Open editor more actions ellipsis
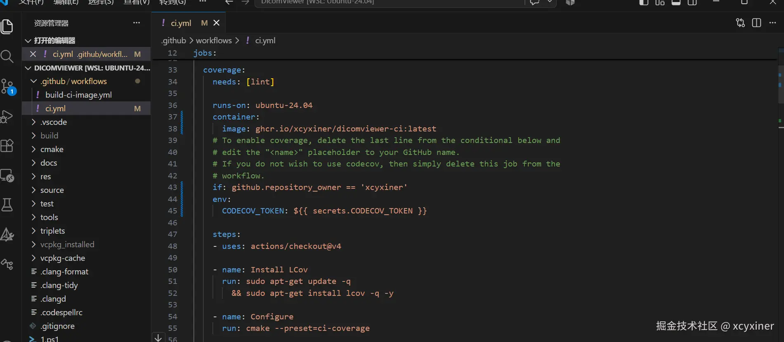 (772, 23)
